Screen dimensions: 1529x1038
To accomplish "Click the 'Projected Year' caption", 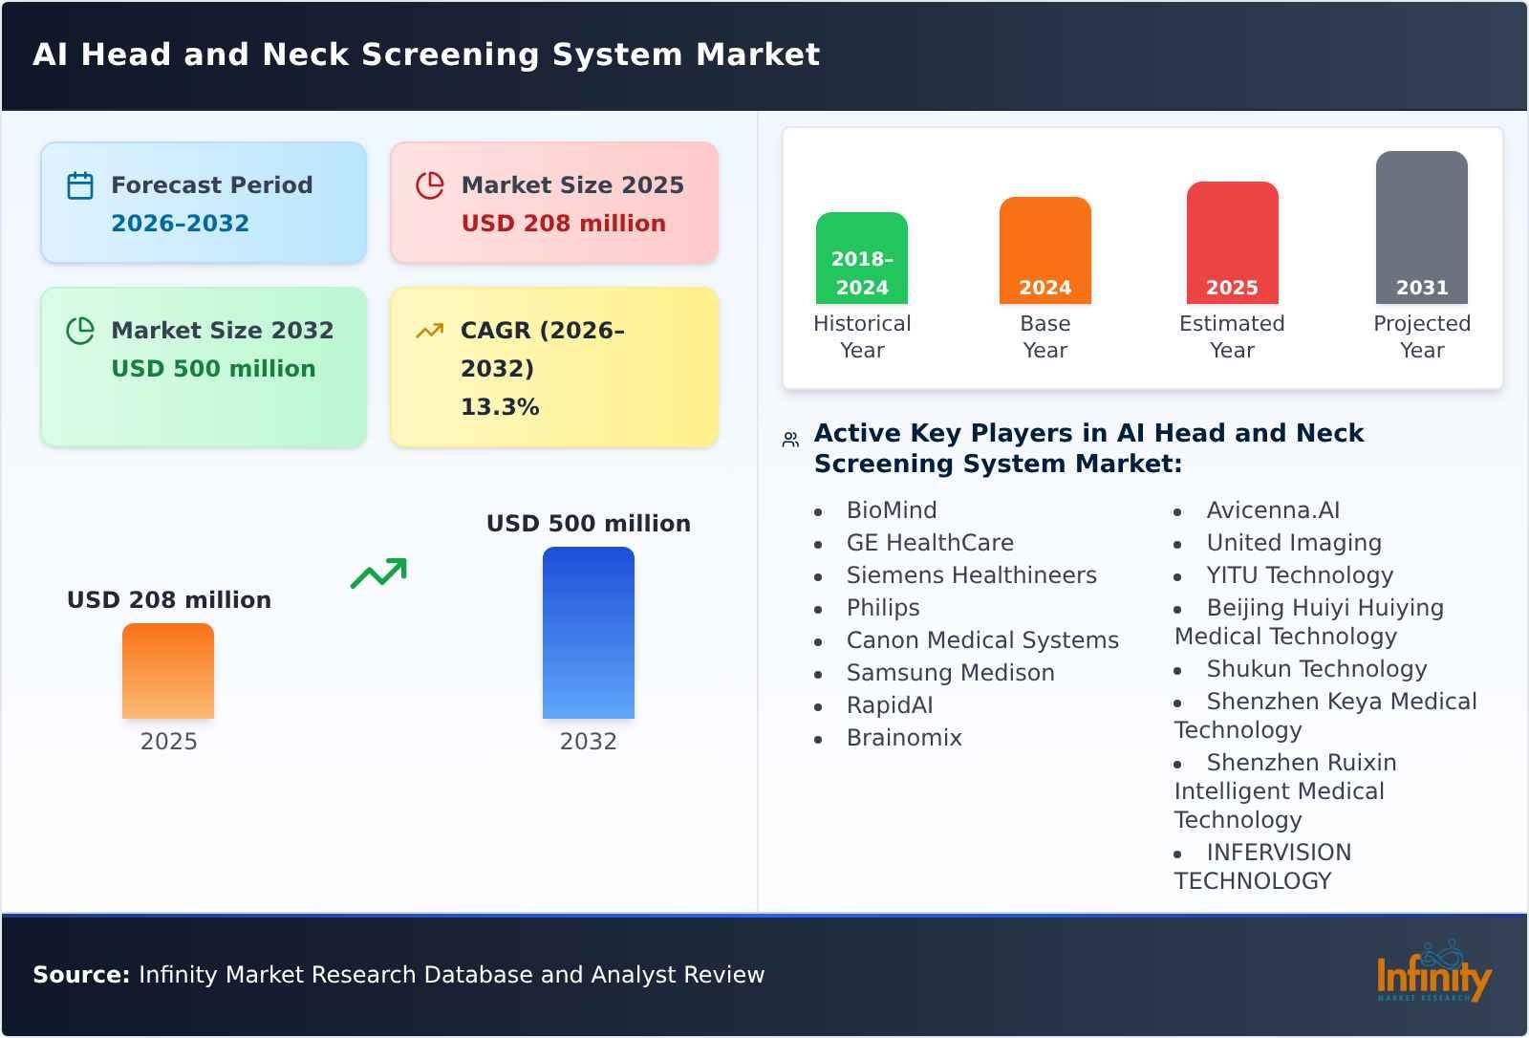I will tap(1422, 336).
